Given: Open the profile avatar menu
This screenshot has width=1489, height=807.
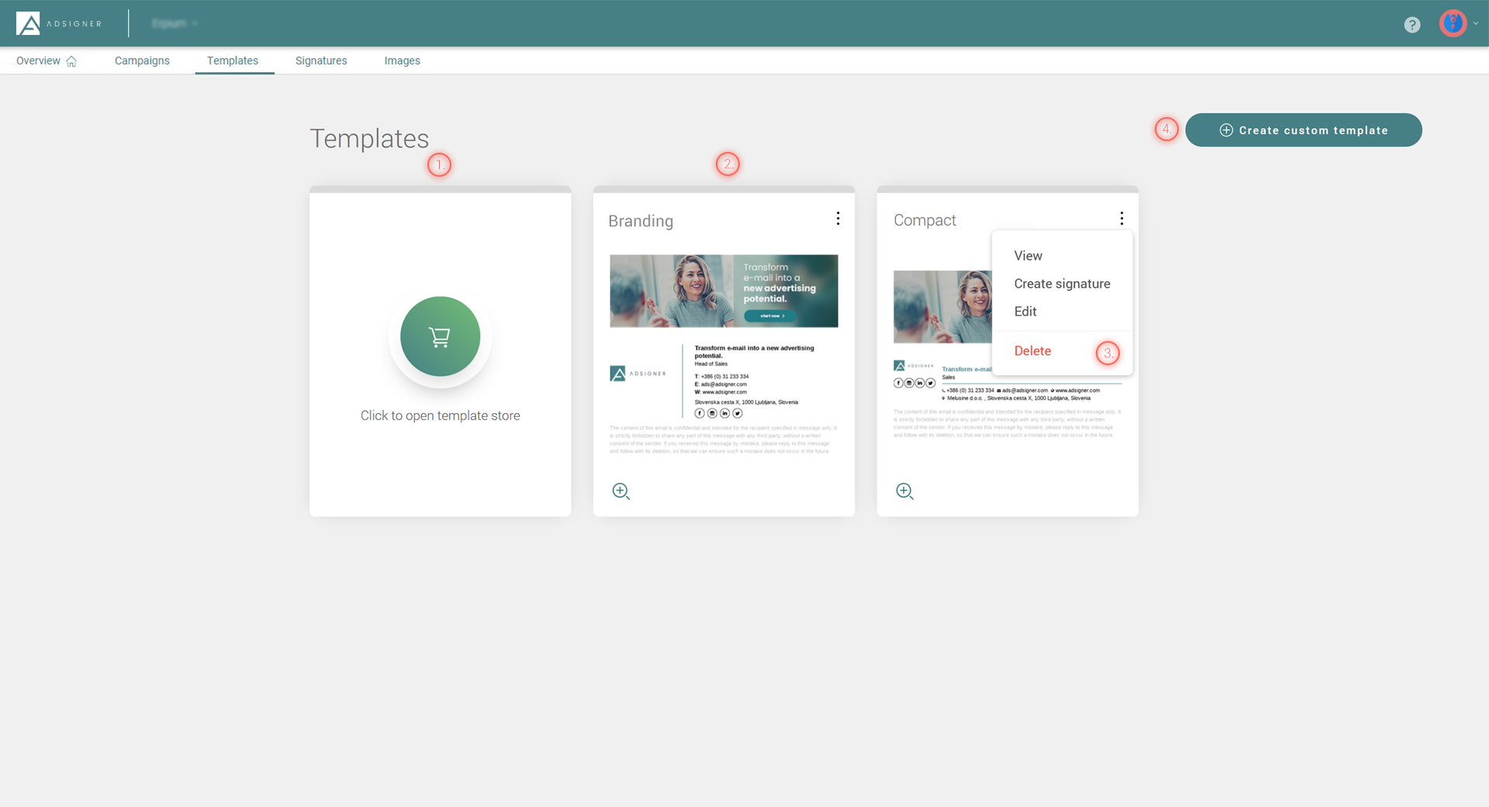Looking at the screenshot, I should [1452, 22].
